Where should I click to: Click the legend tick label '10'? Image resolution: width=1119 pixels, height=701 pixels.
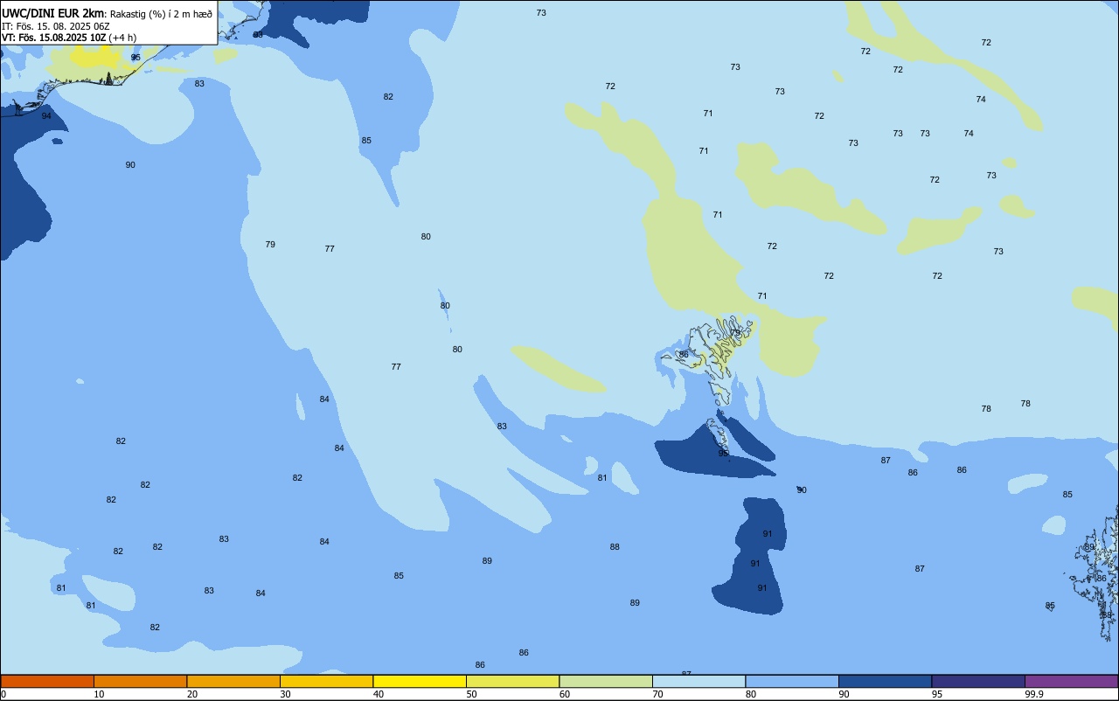point(99,694)
